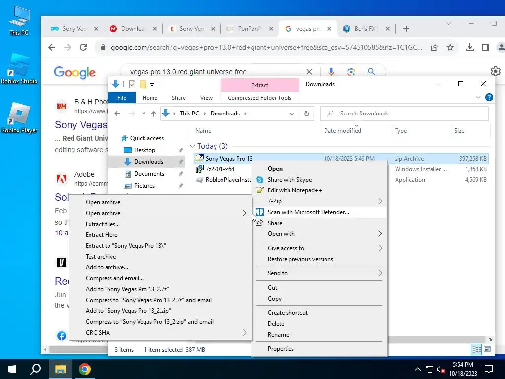
Task: Open Windows Start menu
Action: click(x=12, y=369)
